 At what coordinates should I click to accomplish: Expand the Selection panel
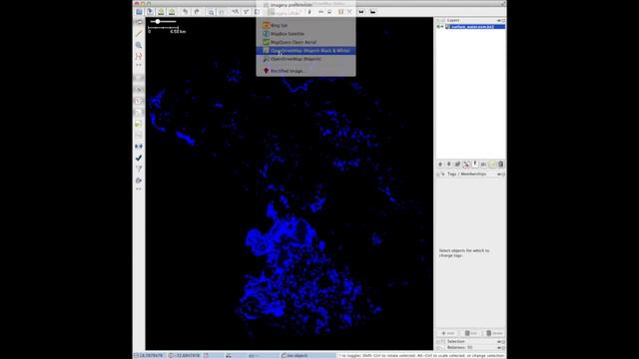[x=438, y=342]
